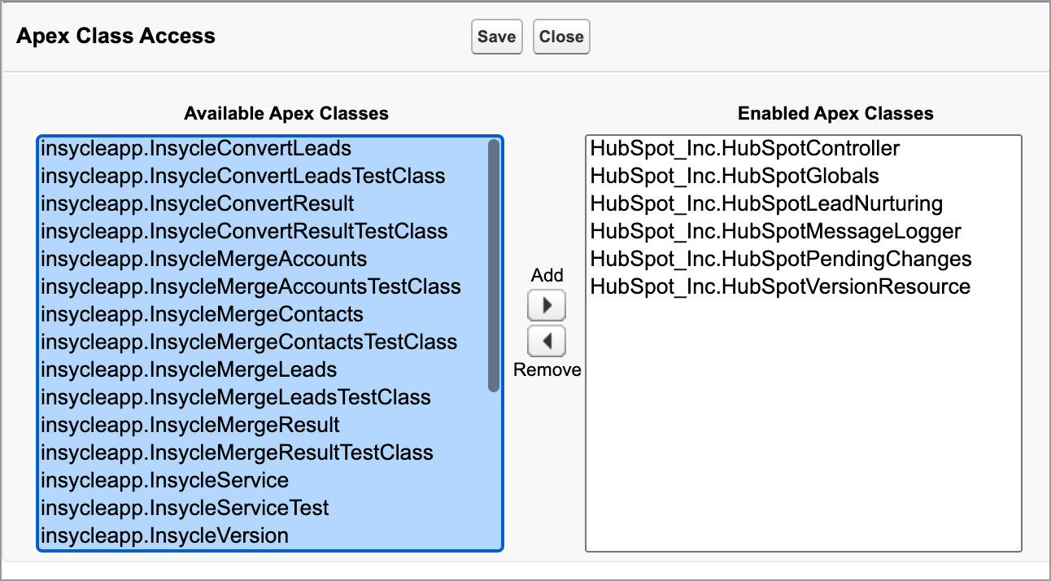
Task: Click the Add arrow to enable selected classes
Action: pyautogui.click(x=546, y=305)
